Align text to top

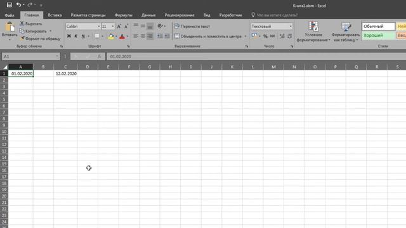[x=136, y=26]
